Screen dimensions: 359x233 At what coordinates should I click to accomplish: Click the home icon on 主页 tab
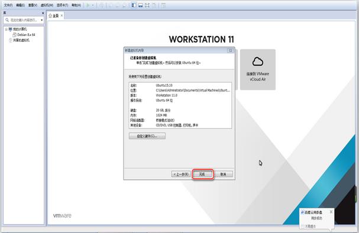tap(50, 16)
